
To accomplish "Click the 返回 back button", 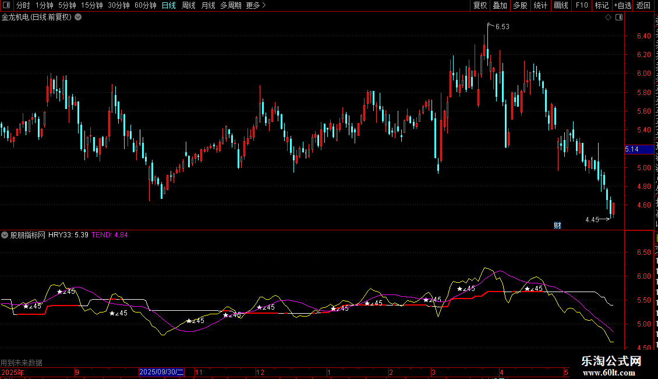I will 643,5.
